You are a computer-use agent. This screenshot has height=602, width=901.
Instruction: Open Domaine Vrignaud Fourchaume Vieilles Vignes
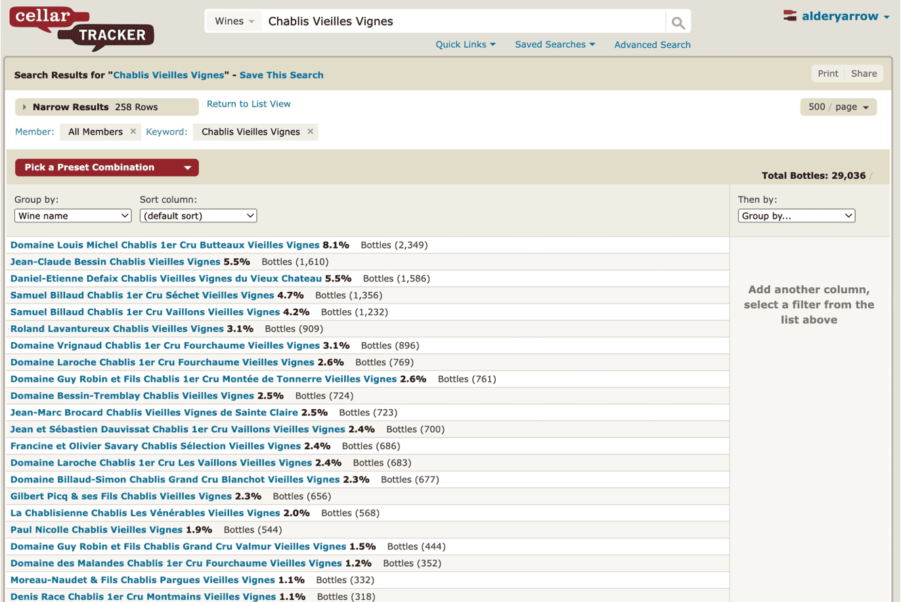click(165, 346)
